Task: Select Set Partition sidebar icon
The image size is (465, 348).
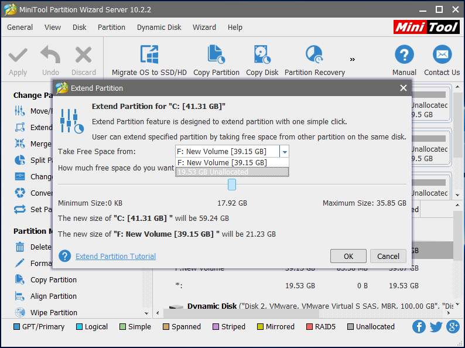Action: 20,210
